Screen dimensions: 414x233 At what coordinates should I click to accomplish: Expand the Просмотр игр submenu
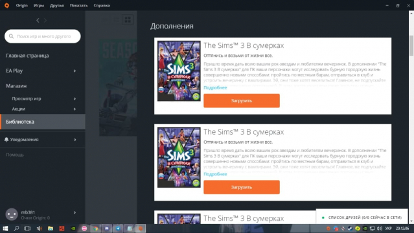[x=75, y=98]
